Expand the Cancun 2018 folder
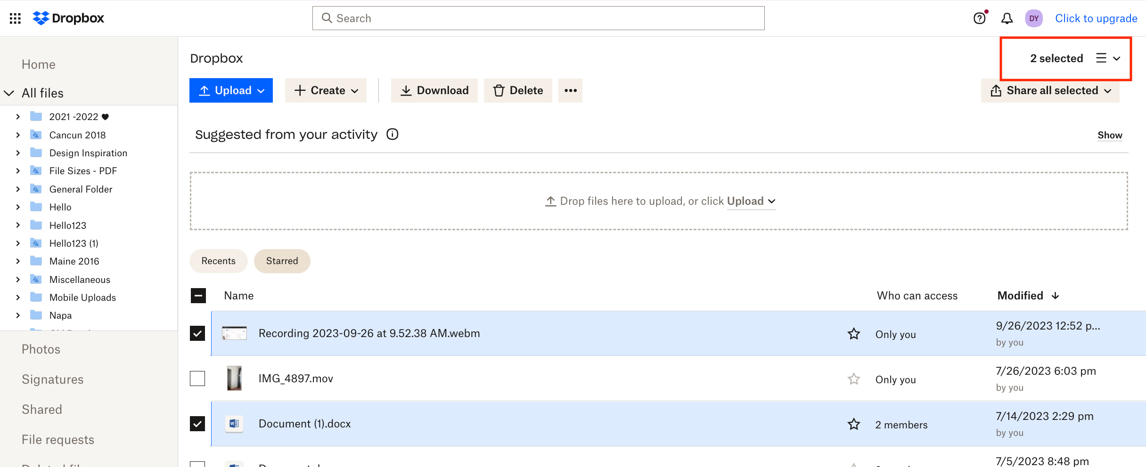The image size is (1146, 467). coord(18,135)
